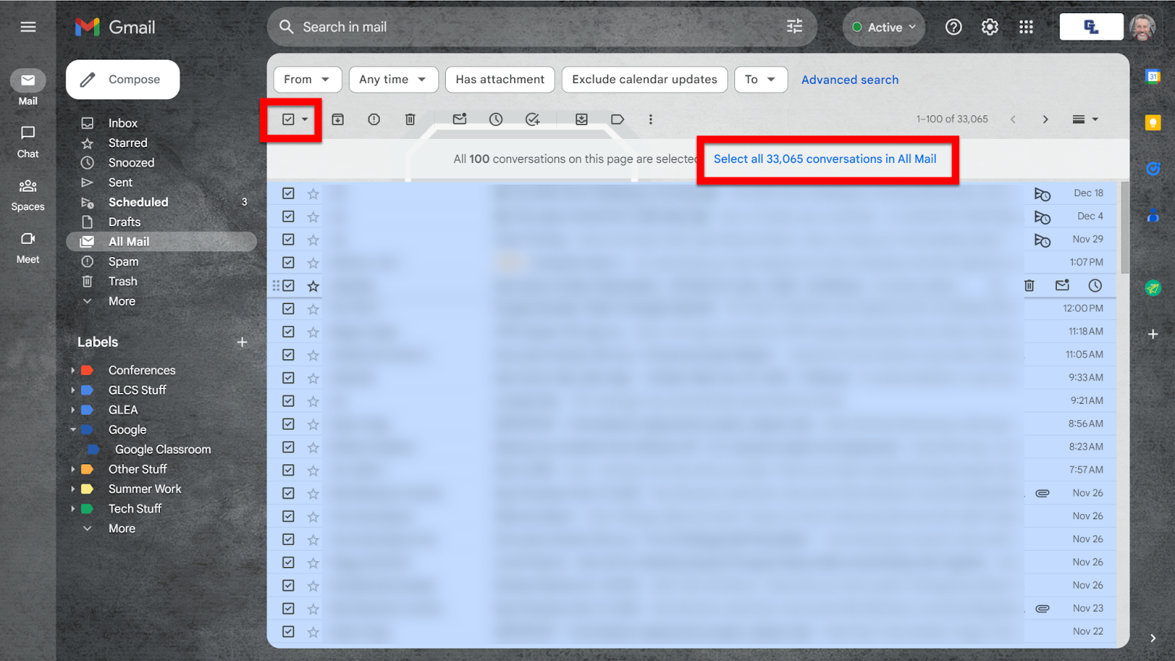Uncheck the 12:00 PM conversation checkbox
The width and height of the screenshot is (1175, 661).
coord(289,308)
